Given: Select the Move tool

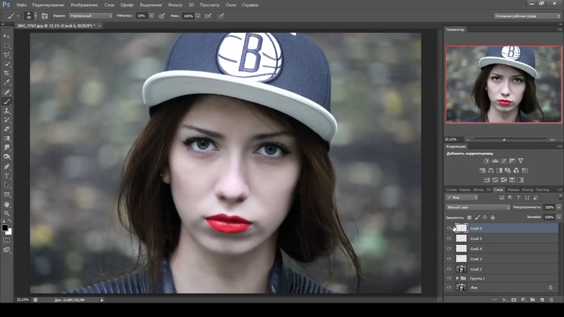Looking at the screenshot, I should tap(7, 36).
